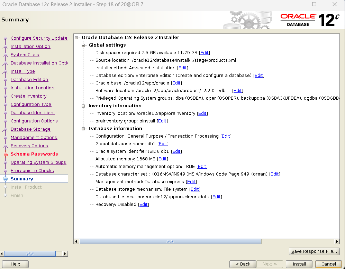Go to Management Options step
The height and width of the screenshot is (269, 345).
(34, 138)
